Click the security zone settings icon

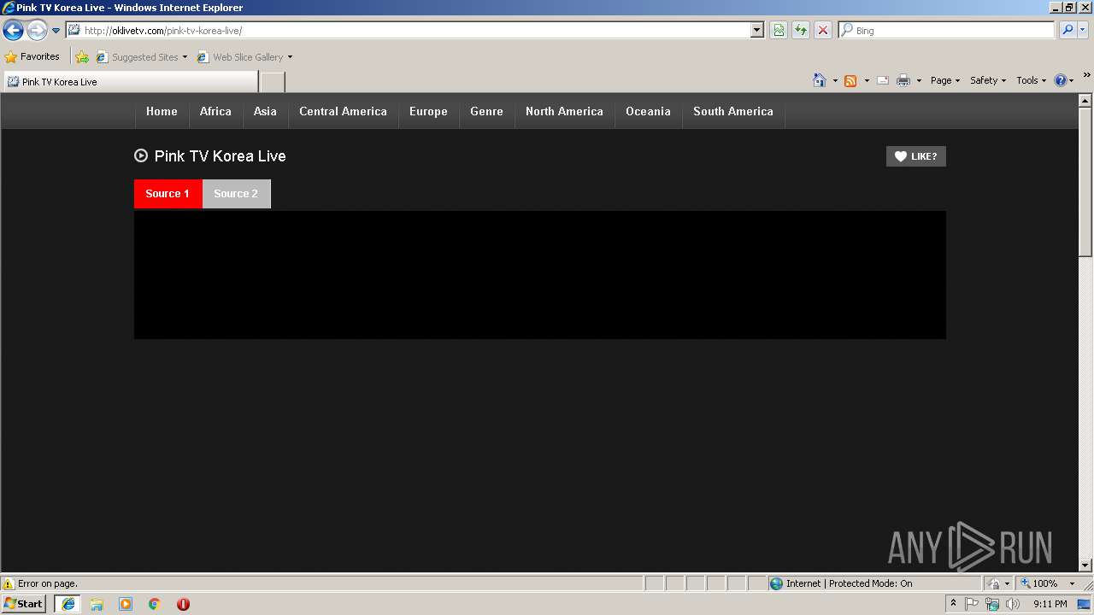tap(995, 584)
